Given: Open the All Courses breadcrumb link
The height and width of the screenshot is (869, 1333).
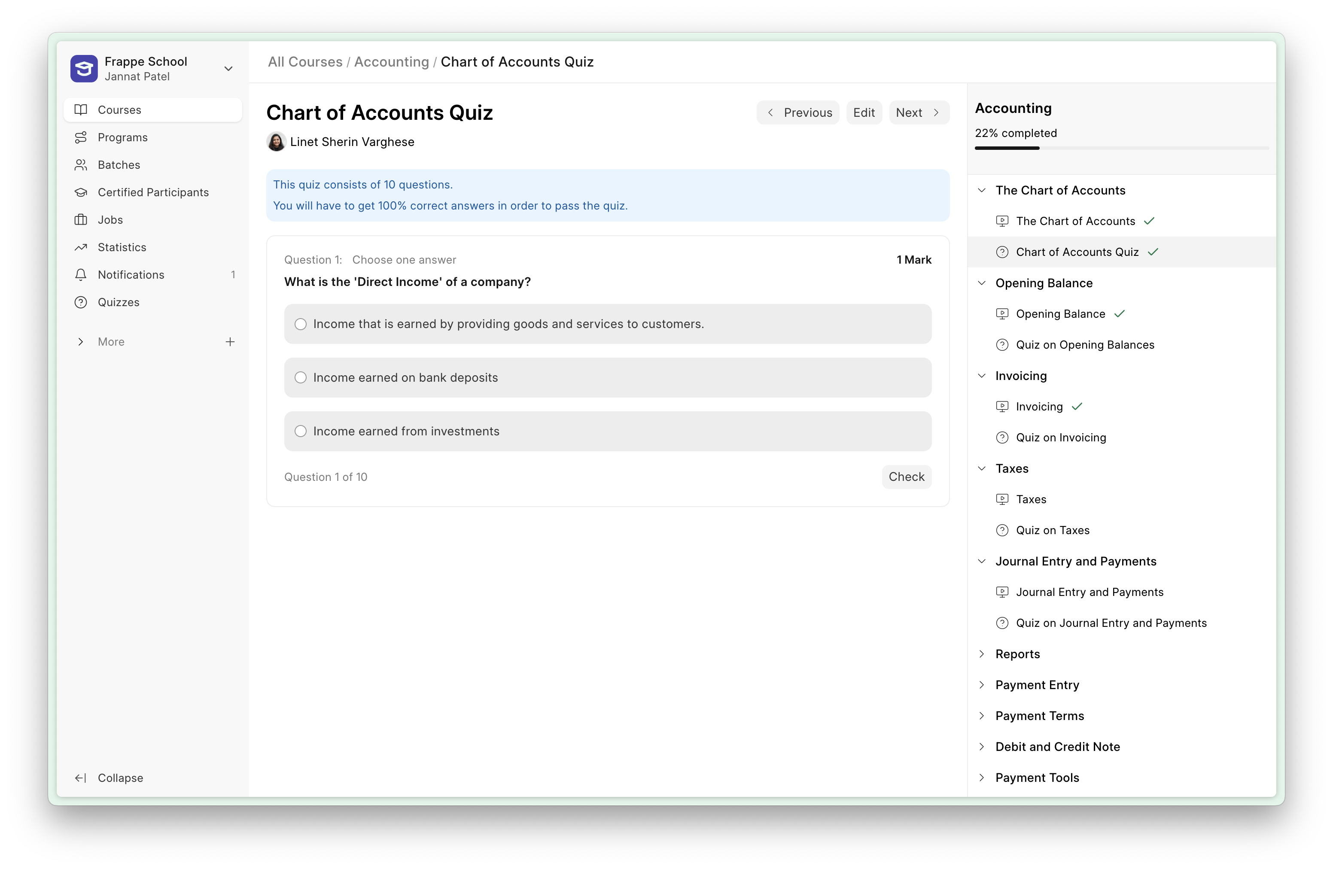Looking at the screenshot, I should [x=304, y=61].
